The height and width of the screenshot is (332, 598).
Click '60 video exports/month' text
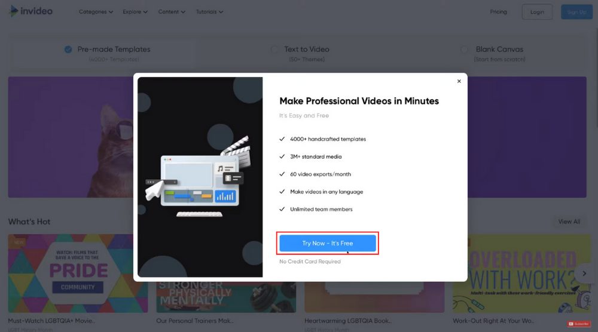click(321, 174)
